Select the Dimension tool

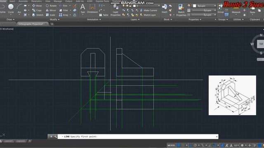click(92, 9)
